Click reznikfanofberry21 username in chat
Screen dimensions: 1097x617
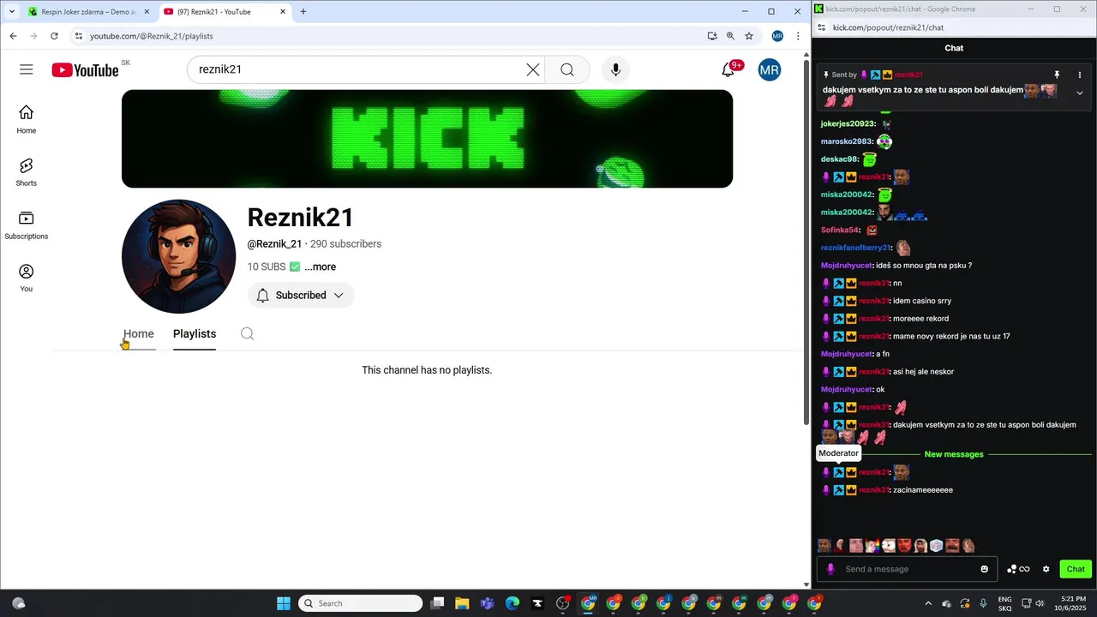(855, 248)
